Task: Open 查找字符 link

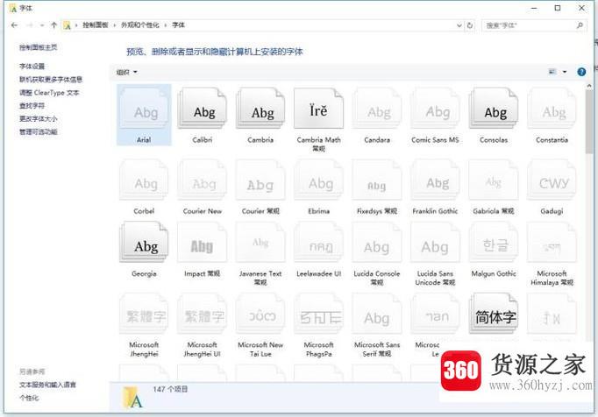Action: click(x=32, y=106)
